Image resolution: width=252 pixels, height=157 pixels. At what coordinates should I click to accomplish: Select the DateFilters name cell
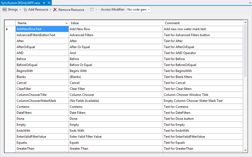pyautogui.click(x=42, y=113)
